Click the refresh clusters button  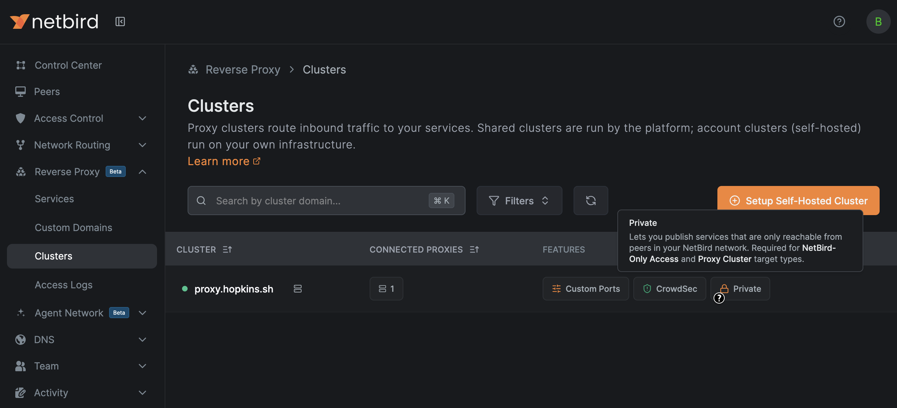point(591,200)
